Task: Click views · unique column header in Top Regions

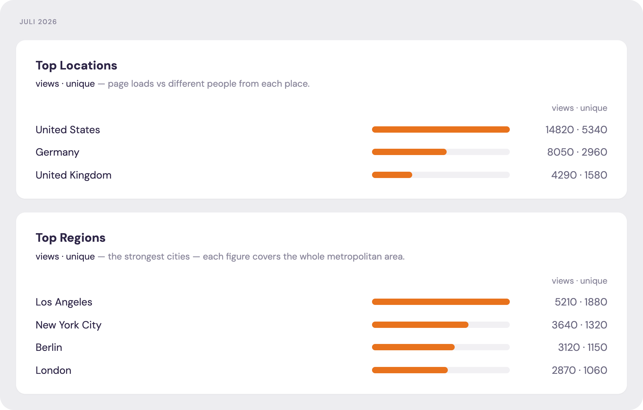Action: click(580, 281)
